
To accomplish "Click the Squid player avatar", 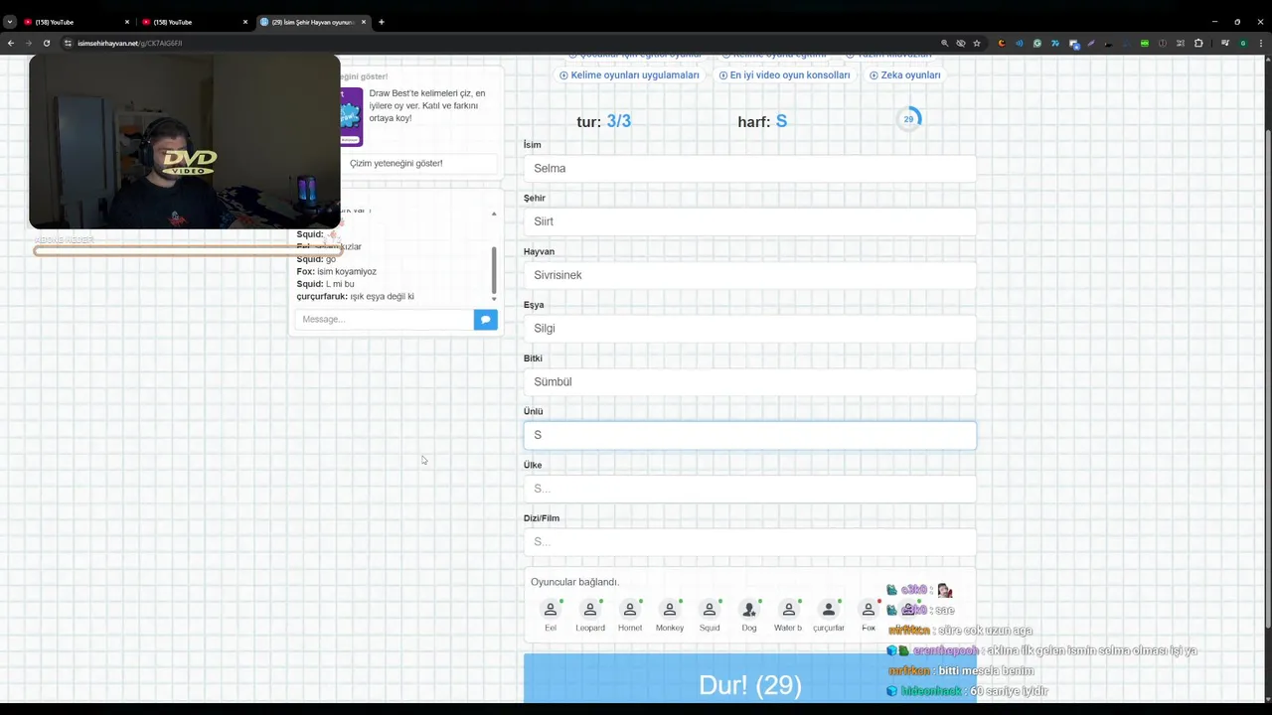I will (710, 610).
